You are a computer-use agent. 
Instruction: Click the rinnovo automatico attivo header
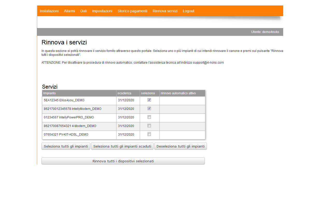click(x=182, y=93)
